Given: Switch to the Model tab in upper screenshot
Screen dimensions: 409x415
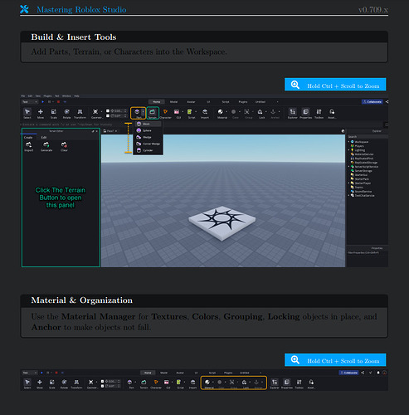Looking at the screenshot, I should tap(173, 102).
